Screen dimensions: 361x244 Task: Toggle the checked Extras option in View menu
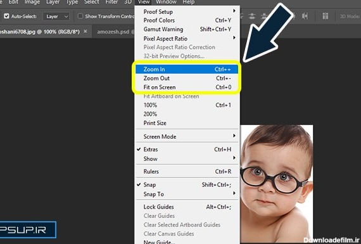coord(187,150)
